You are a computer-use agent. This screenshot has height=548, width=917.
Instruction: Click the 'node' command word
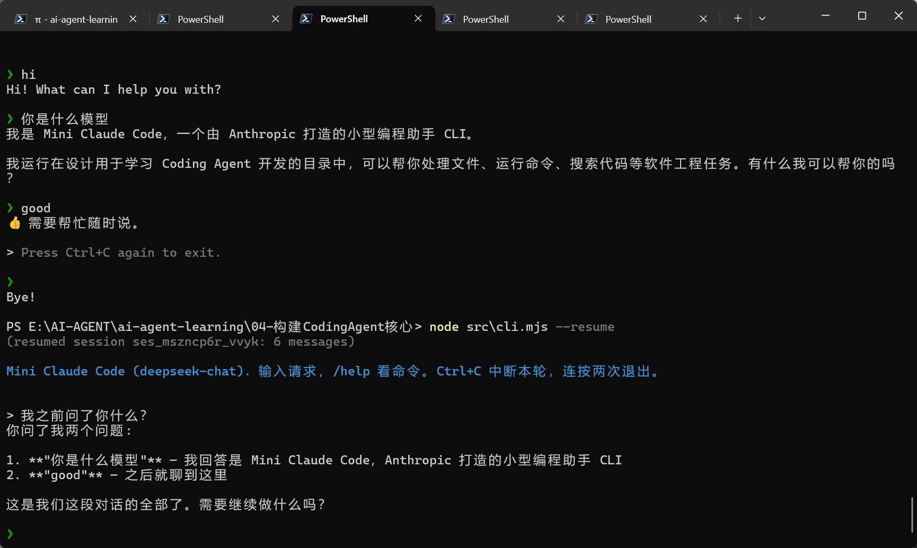(444, 327)
